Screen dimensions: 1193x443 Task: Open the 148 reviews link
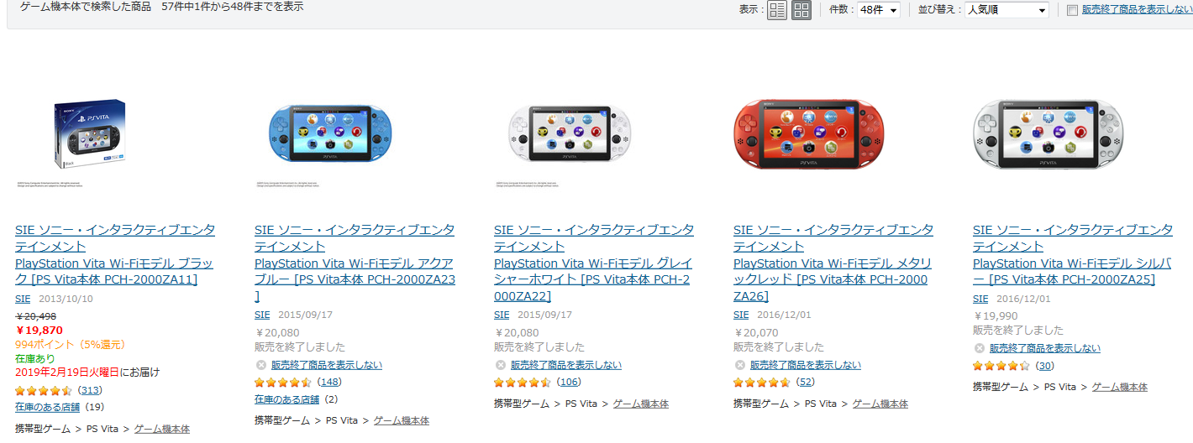click(330, 382)
